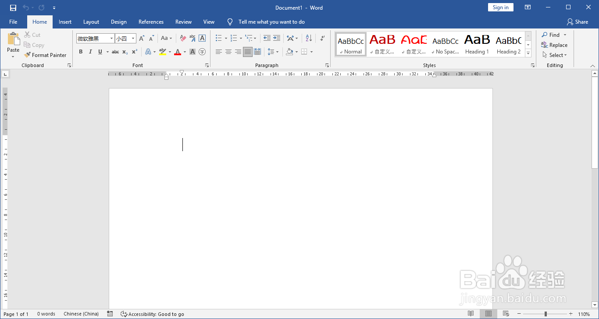
Task: Save the document via quick access toolbar
Action: [x=13, y=7]
